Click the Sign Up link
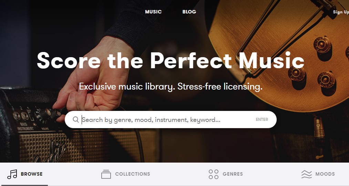Viewport: 349px width, 186px height. coord(341,12)
